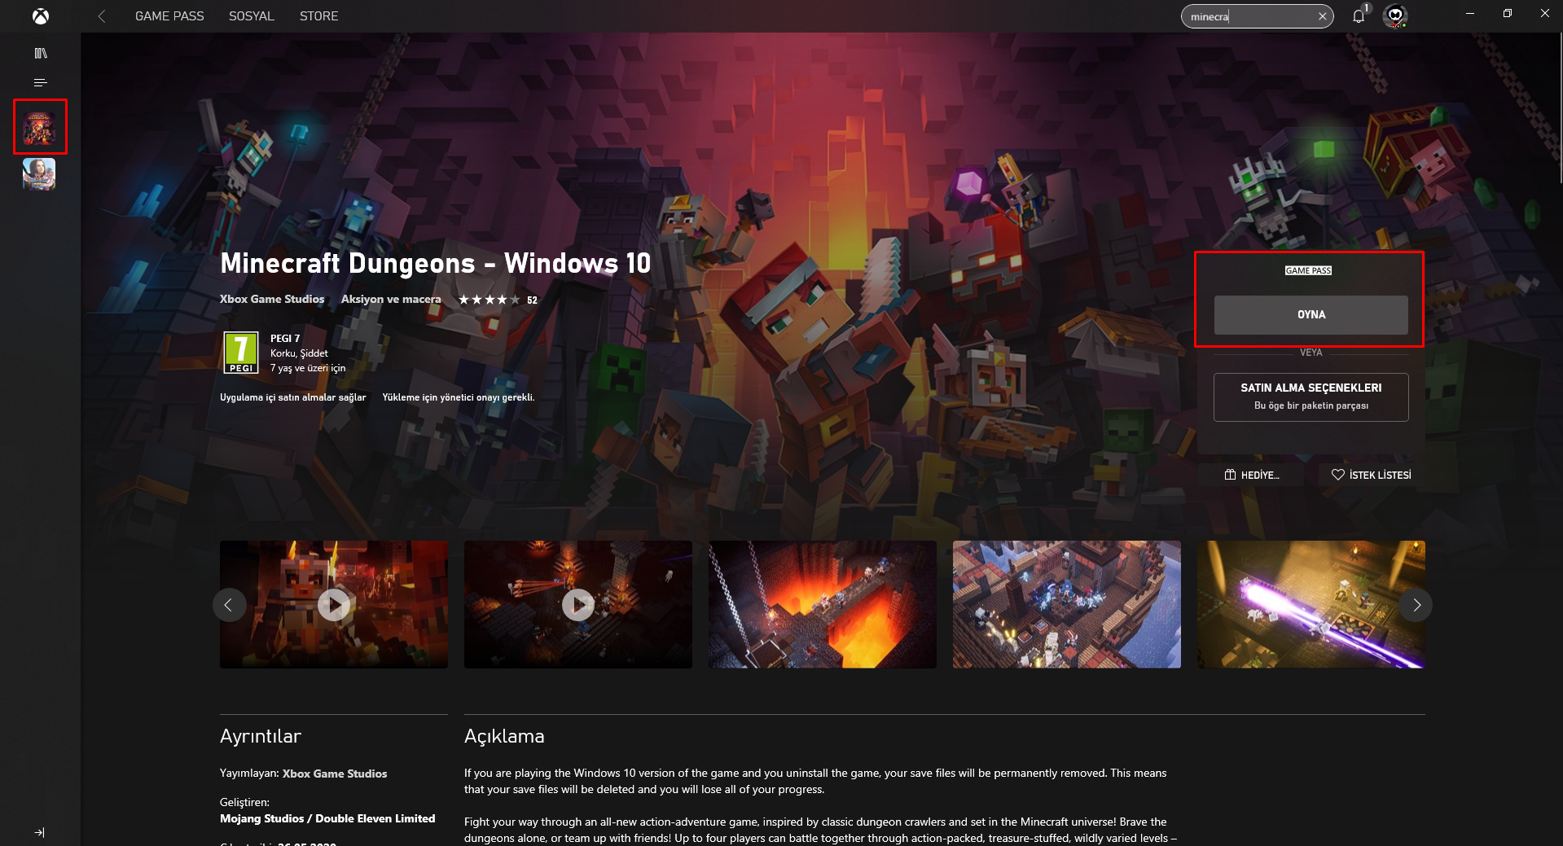Show next screenshots with right chevron
The height and width of the screenshot is (846, 1563).
click(x=1416, y=605)
